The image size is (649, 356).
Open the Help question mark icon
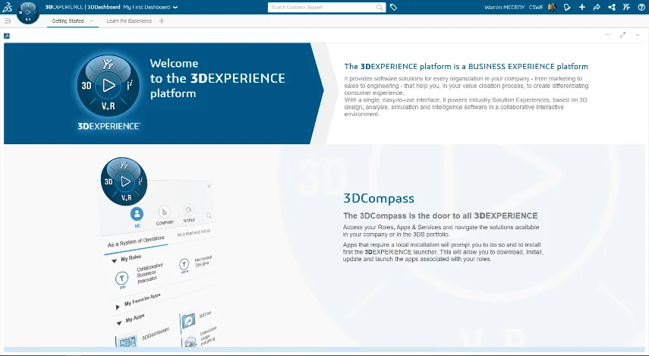coord(641,8)
